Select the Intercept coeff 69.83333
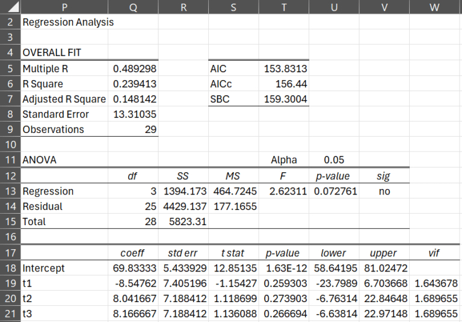Viewport: 462px width, 322px height. tap(133, 268)
